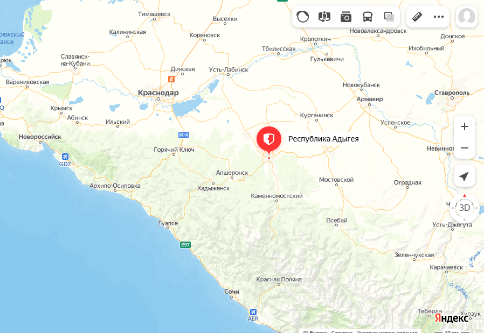The width and height of the screenshot is (484, 333).
Task: Show photos on the map
Action: click(x=345, y=17)
